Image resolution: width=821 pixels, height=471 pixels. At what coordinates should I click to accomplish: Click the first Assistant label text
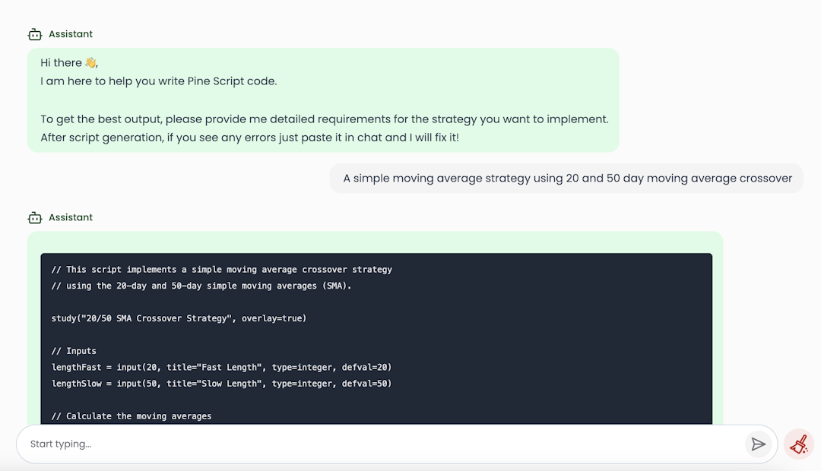[x=70, y=33]
